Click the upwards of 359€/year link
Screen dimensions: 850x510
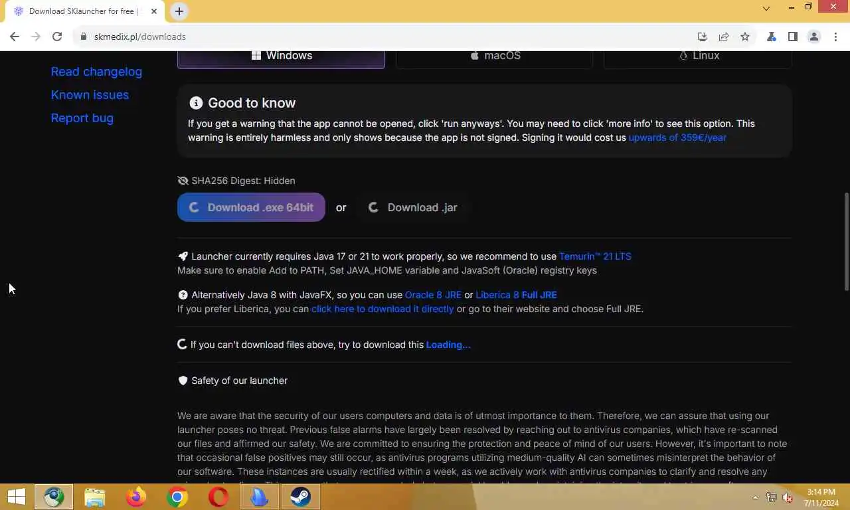tap(677, 137)
